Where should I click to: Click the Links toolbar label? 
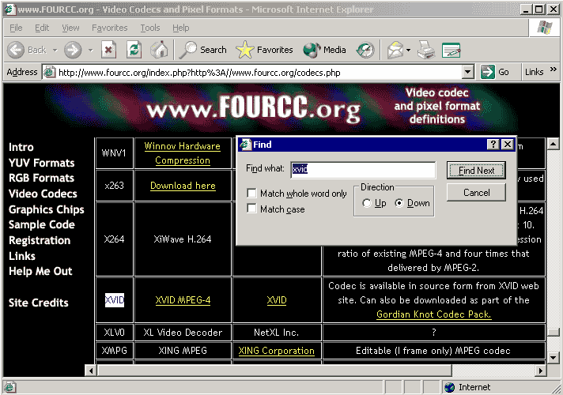(x=534, y=72)
